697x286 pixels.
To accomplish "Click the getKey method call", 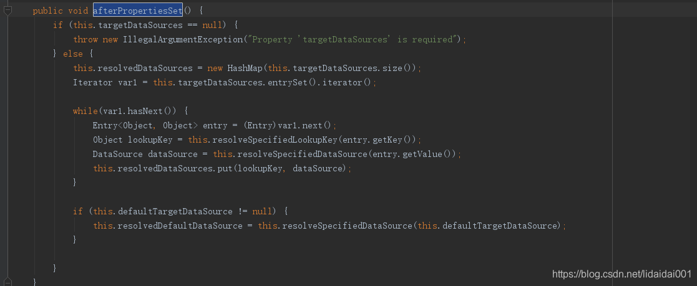I will click(387, 140).
